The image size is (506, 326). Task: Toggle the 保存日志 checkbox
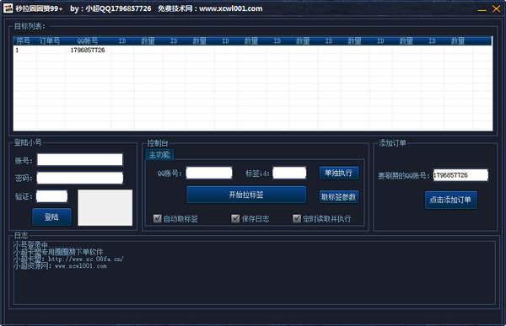point(235,219)
